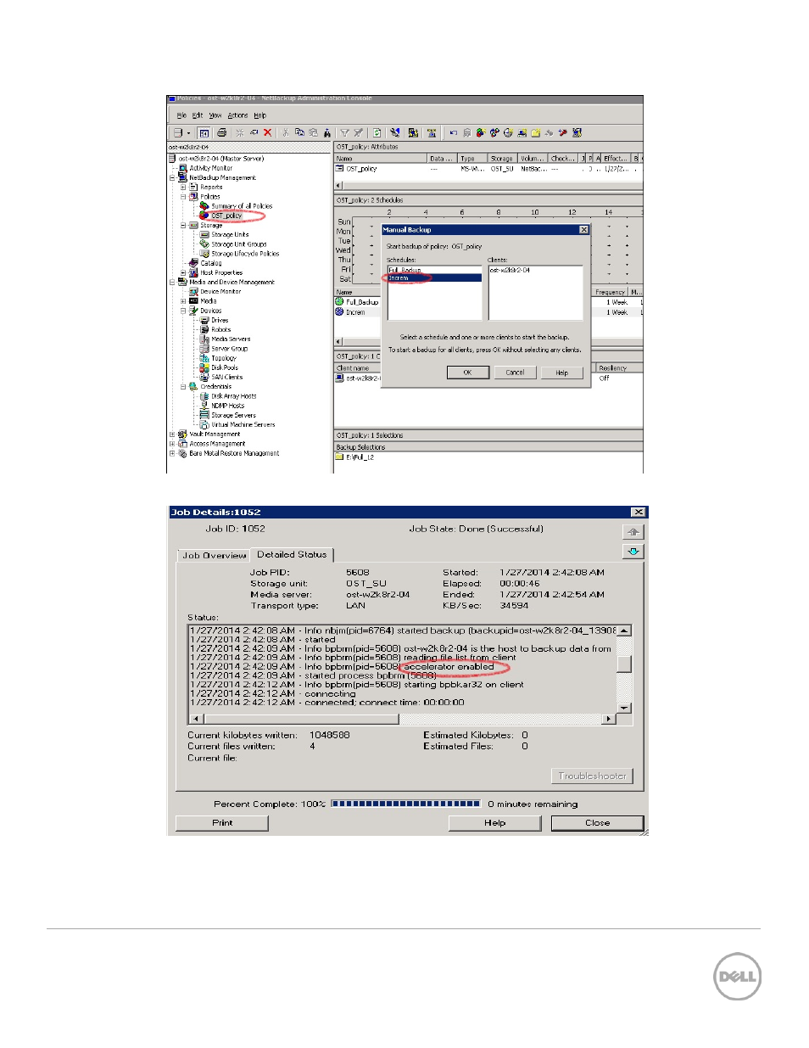
Task: Click the red X Delete toolbar icon
Action: coord(268,132)
